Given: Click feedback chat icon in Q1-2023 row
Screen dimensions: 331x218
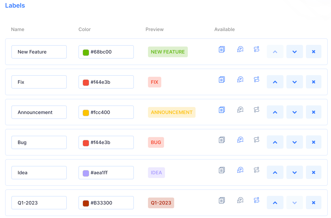Looking at the screenshot, I should tap(240, 200).
